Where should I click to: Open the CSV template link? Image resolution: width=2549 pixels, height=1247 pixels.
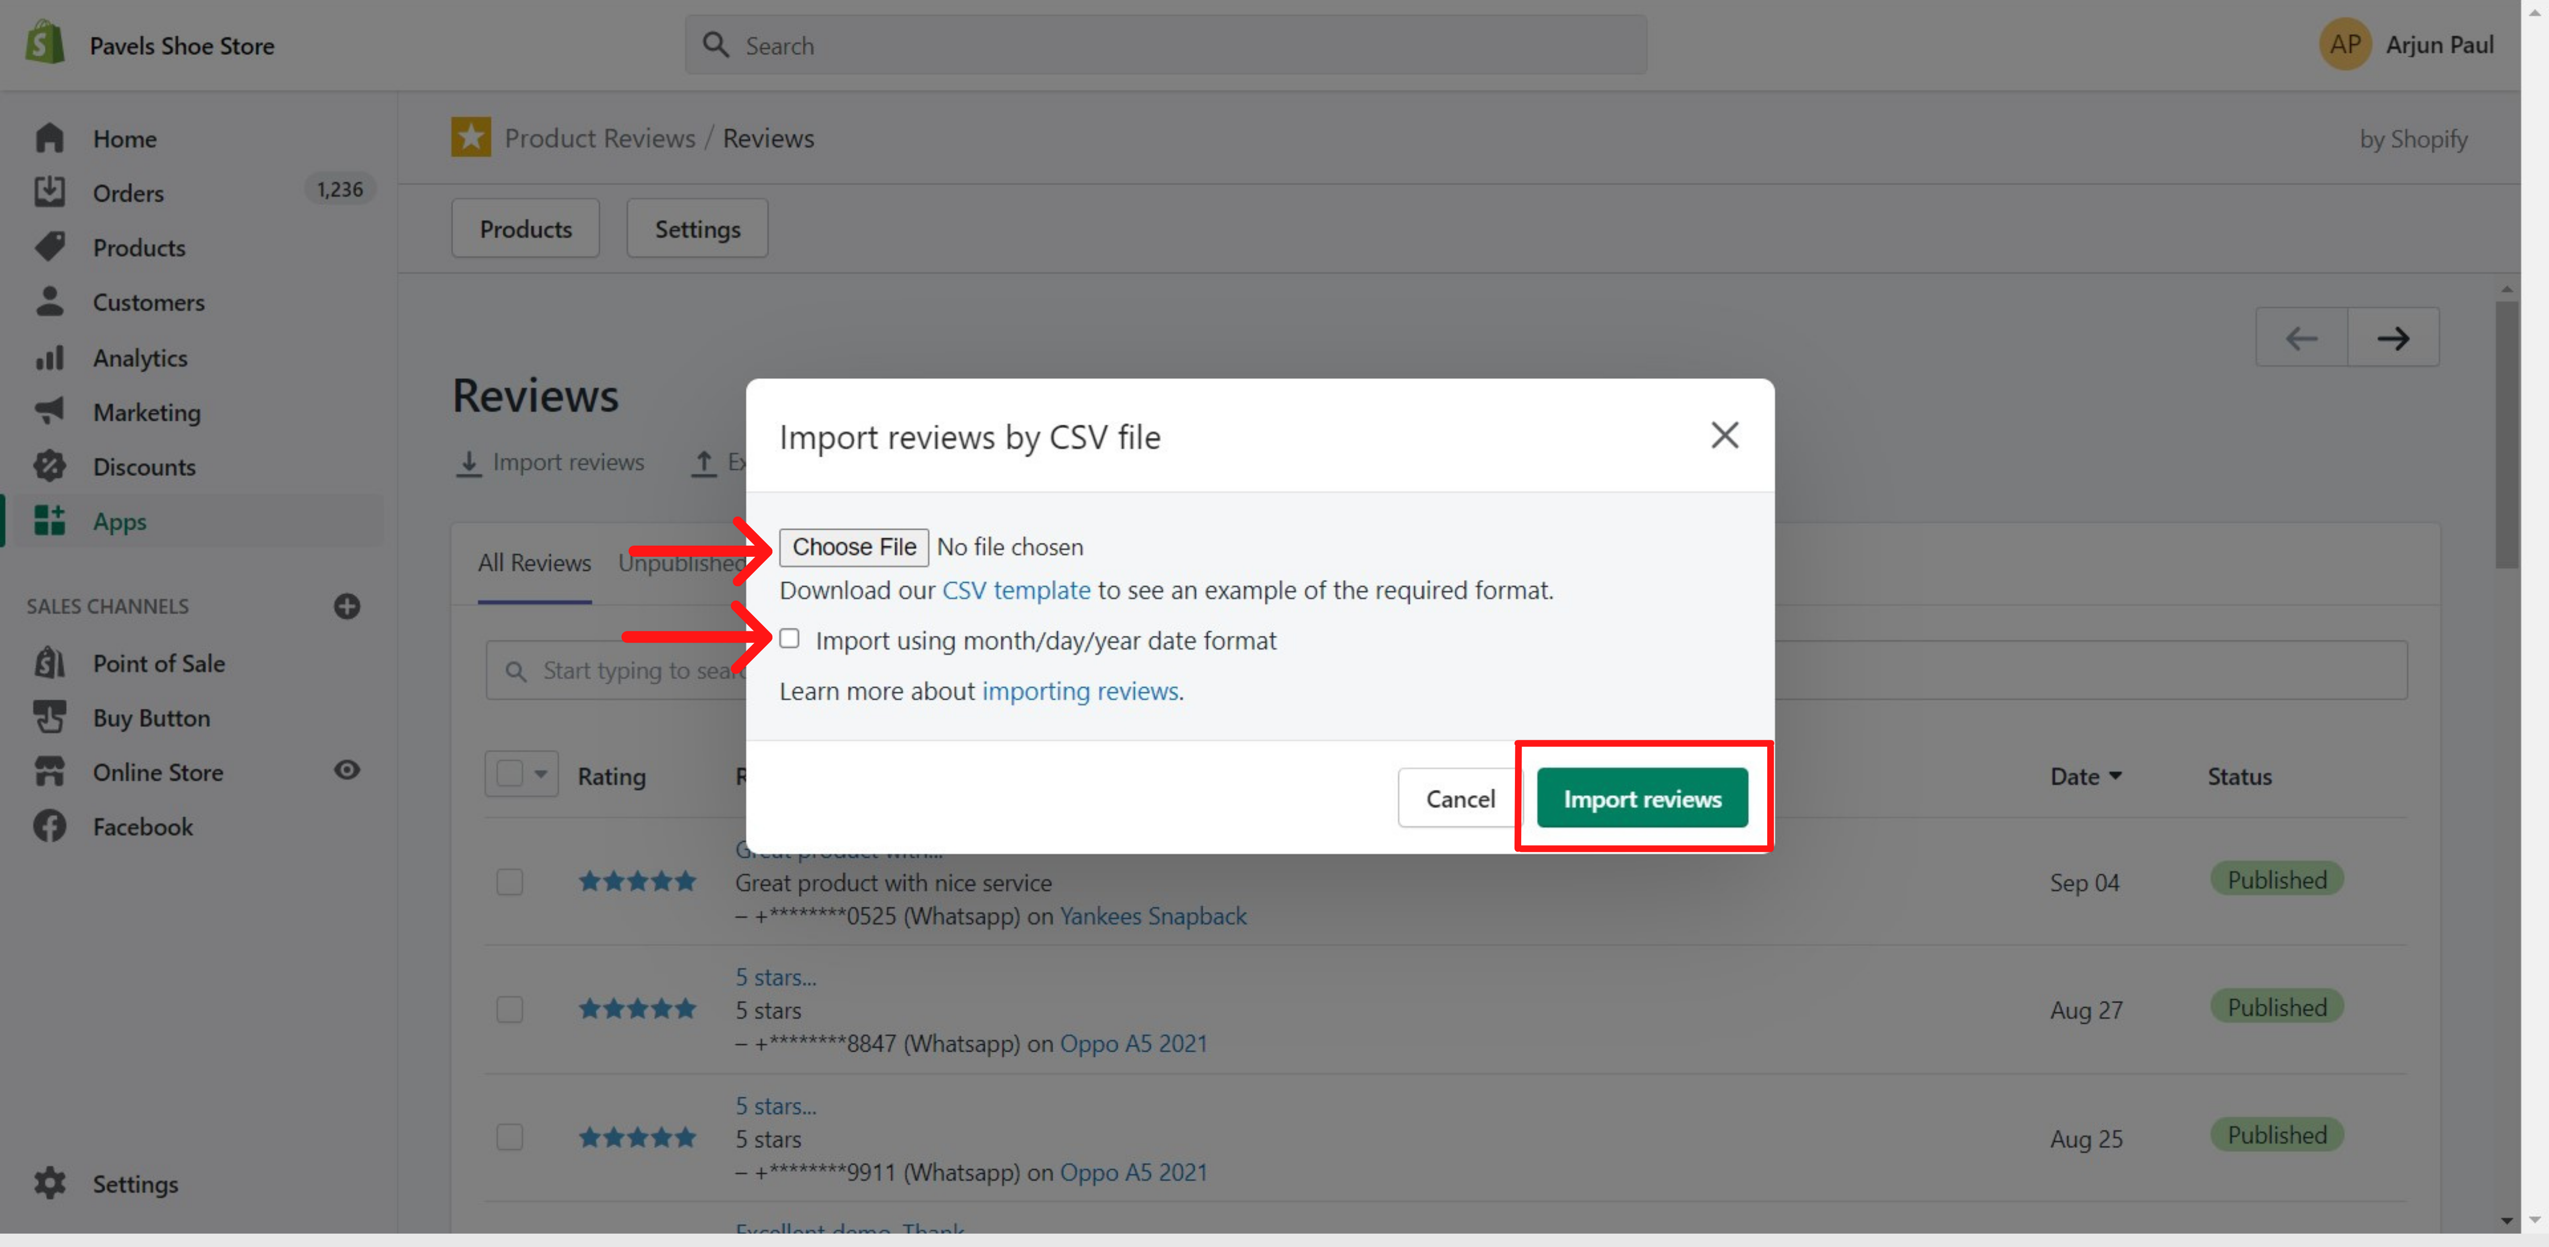click(1016, 590)
